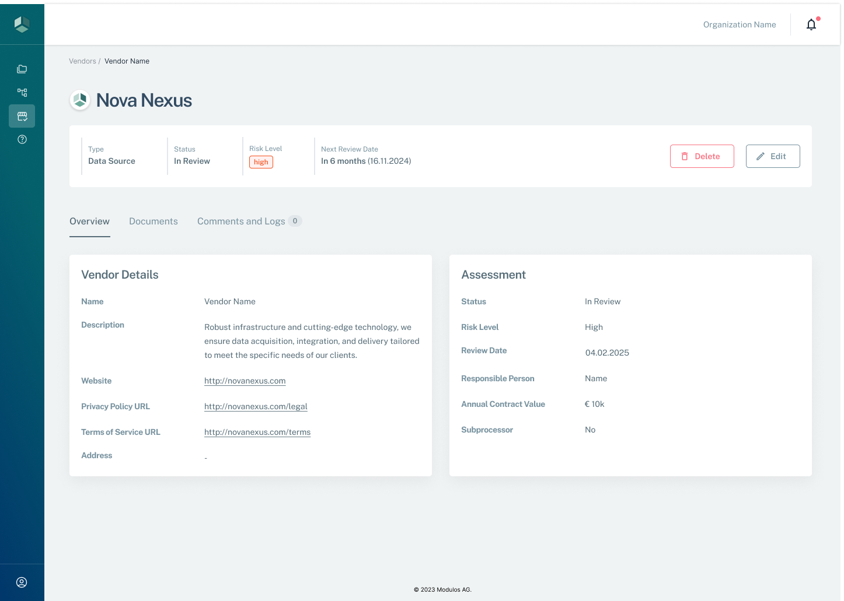This screenshot has height=601, width=844.
Task: Click the trash icon inside the Delete button
Action: 684,156
